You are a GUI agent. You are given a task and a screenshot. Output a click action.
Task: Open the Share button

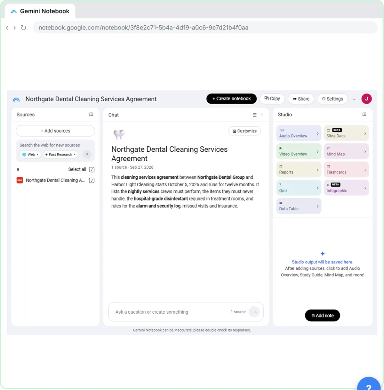tap(301, 99)
